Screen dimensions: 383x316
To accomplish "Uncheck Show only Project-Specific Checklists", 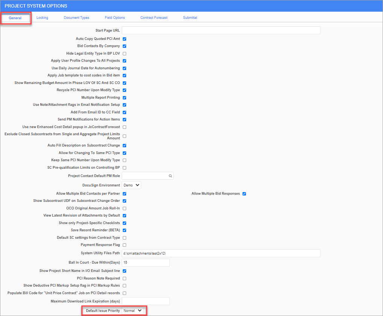I will [125, 223].
